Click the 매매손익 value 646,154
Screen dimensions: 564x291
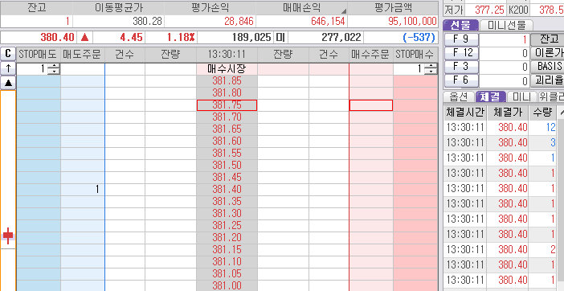coord(328,21)
